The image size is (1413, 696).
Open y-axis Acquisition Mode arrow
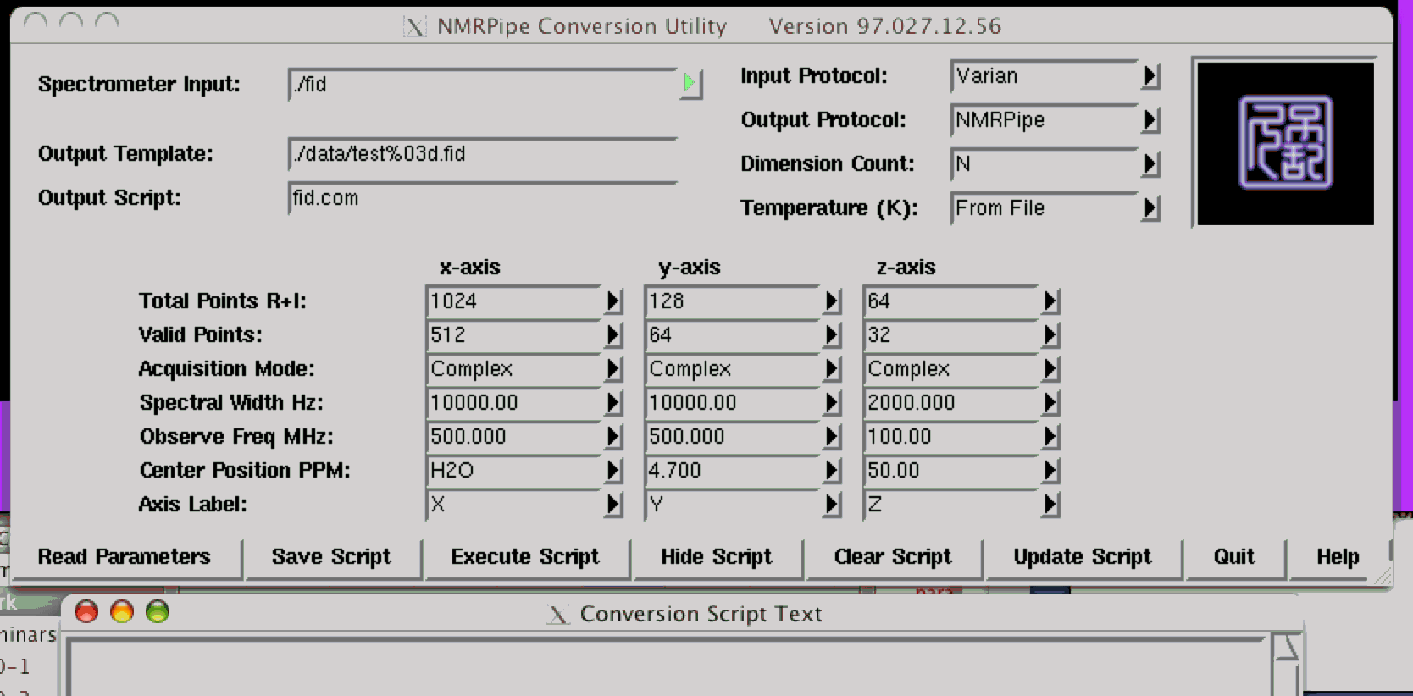(x=832, y=369)
